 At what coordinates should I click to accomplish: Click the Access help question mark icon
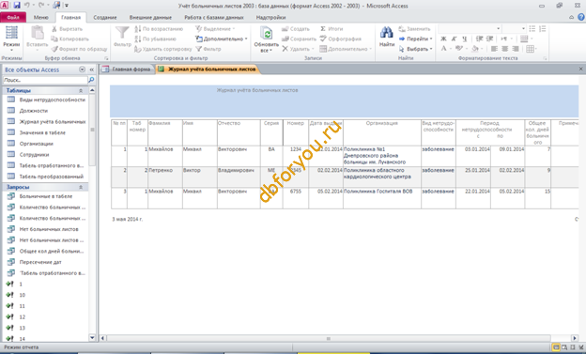coord(580,17)
